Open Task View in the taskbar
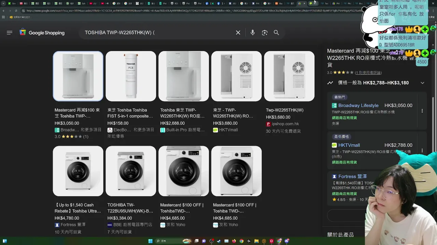The width and height of the screenshot is (437, 245). coord(196,241)
